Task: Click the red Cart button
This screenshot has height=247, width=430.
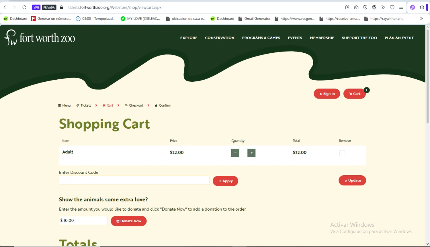Action: pyautogui.click(x=355, y=94)
